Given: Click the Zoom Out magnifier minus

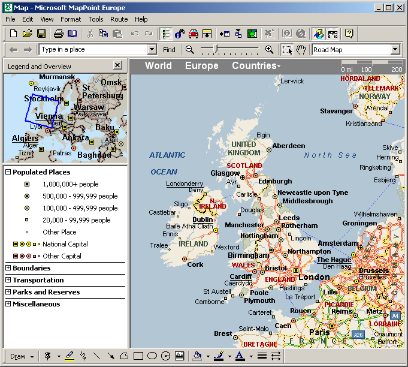Looking at the screenshot, I should coord(190,50).
